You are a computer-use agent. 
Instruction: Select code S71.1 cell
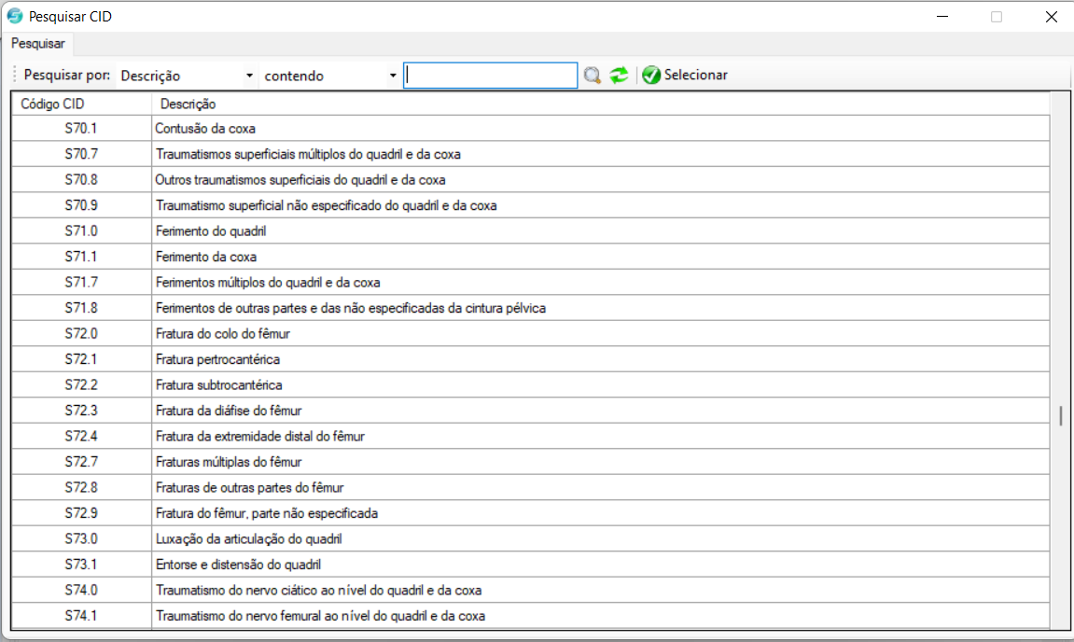(81, 257)
